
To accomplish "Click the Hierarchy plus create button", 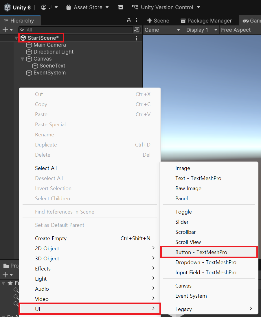I will point(8,30).
